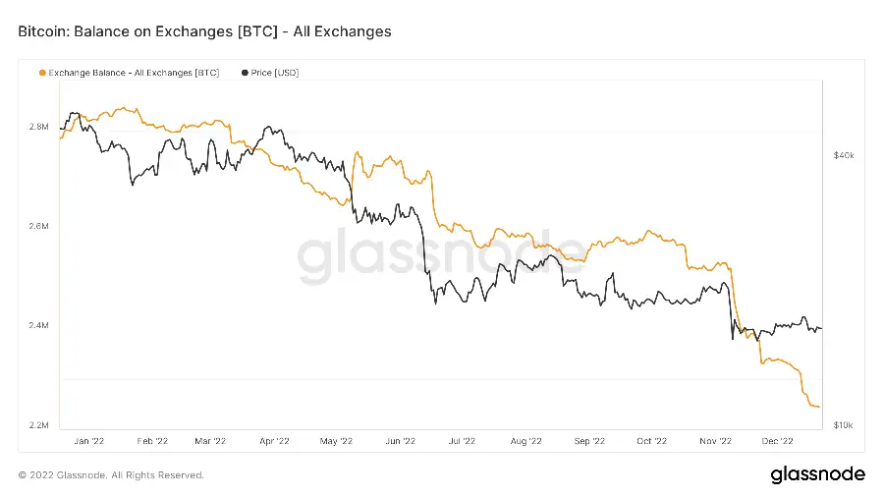Open the Glassnode copyright notice link
Screen dimensions: 884x497
tap(111, 475)
